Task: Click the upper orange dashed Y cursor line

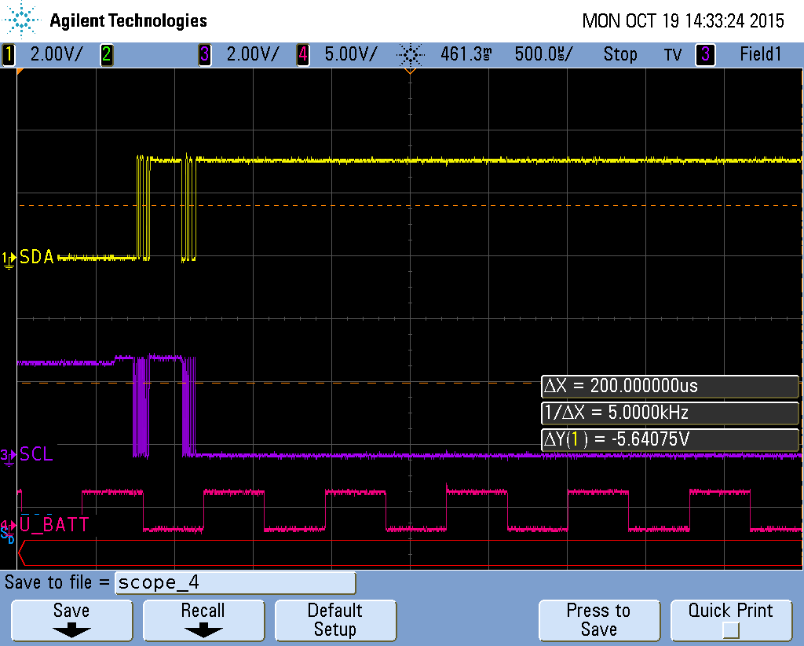Action: [x=410, y=205]
